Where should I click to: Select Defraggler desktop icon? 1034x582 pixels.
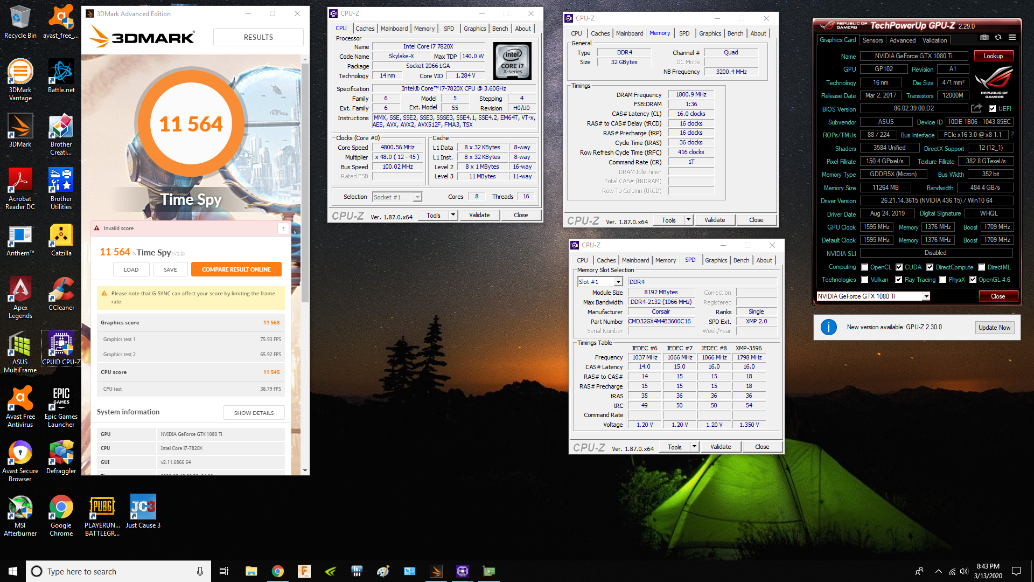[61, 457]
